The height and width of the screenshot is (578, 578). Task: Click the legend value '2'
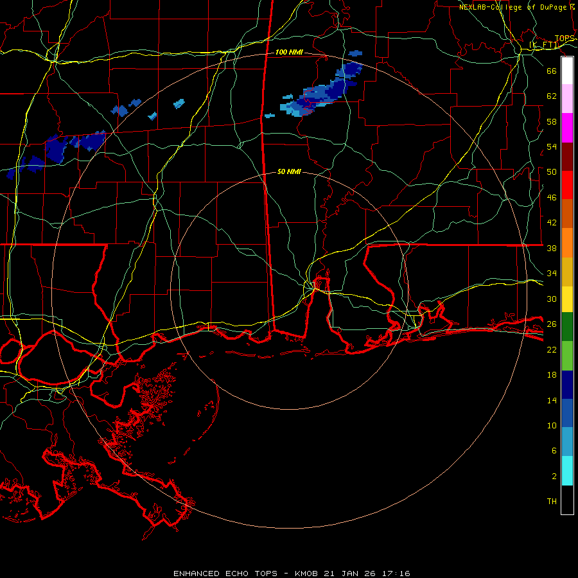(x=554, y=477)
